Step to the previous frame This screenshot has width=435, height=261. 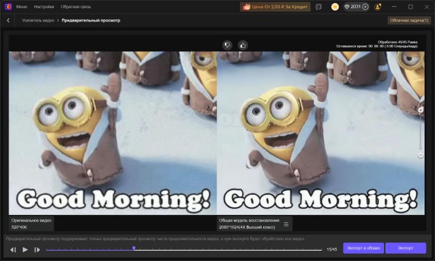tap(13, 250)
